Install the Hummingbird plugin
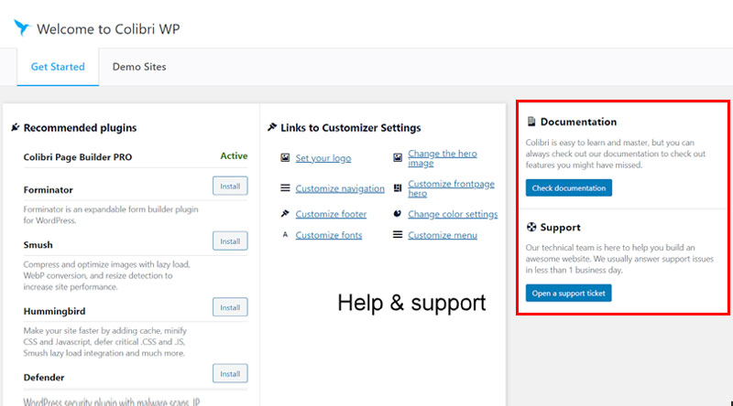 pos(230,307)
